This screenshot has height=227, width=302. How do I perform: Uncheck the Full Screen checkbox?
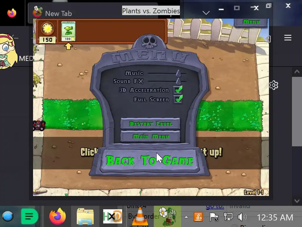[x=178, y=99]
